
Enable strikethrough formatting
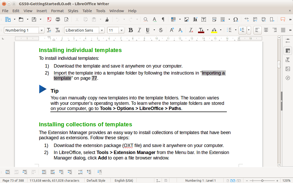pos(161,30)
